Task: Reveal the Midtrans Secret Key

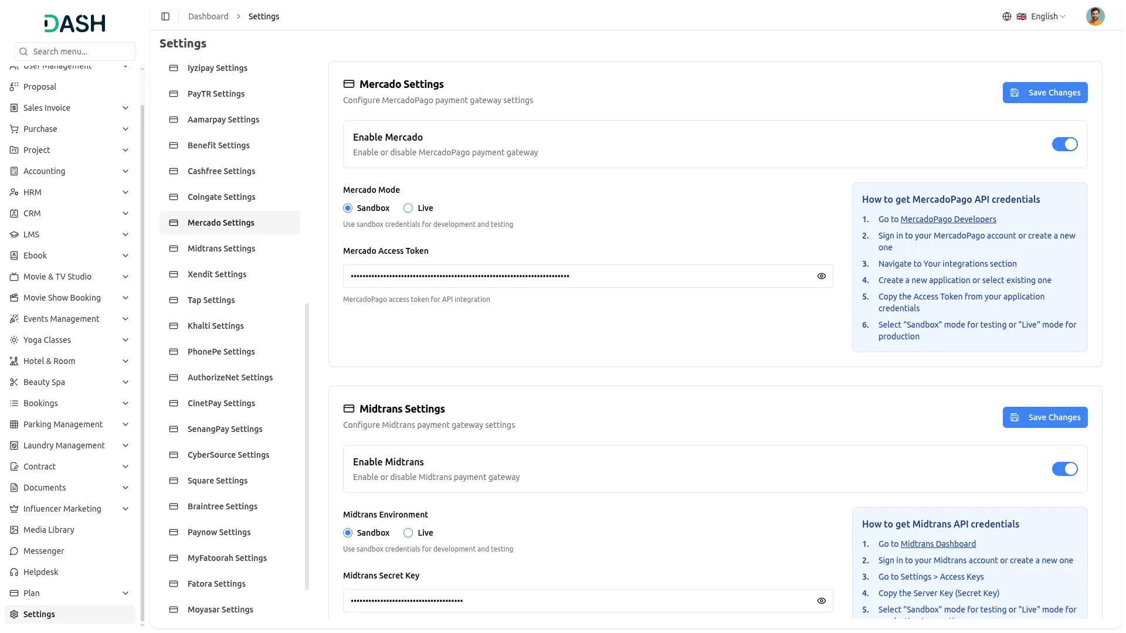Action: pos(821,601)
